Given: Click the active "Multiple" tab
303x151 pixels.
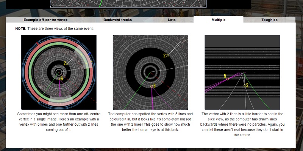Looking at the screenshot, I should tap(219, 20).
